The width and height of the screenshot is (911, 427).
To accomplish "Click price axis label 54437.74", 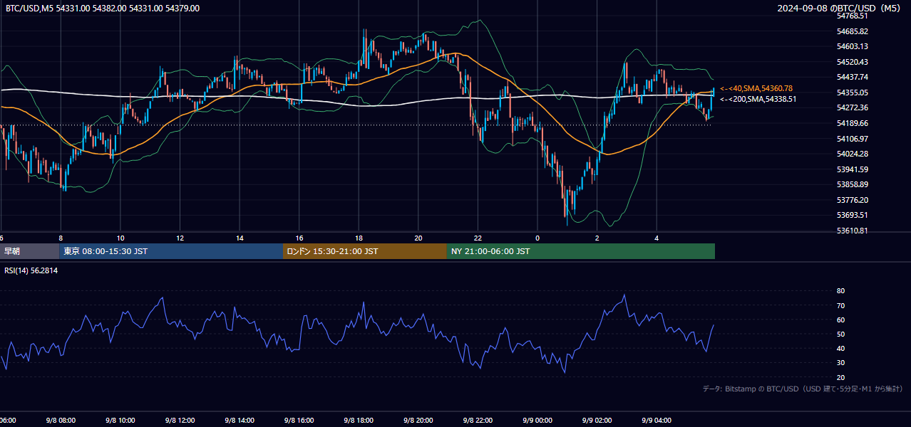I will [853, 77].
